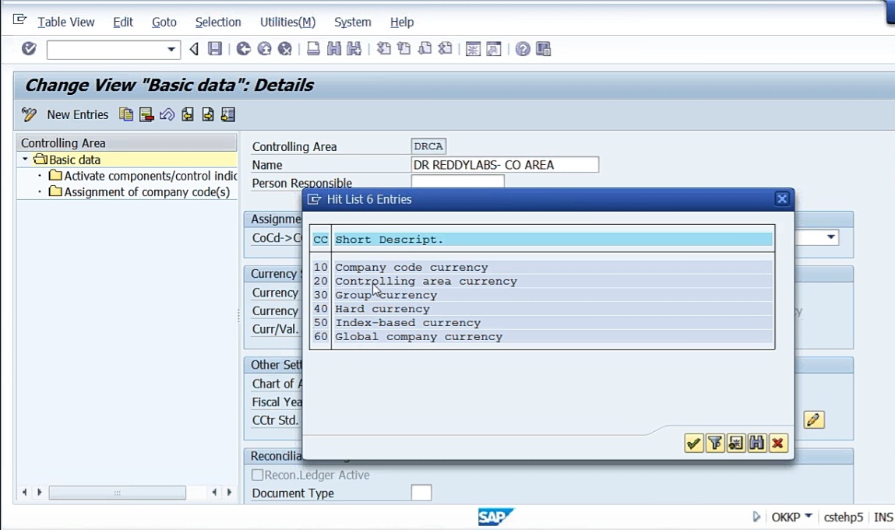Confirm selection with green checkmark in Hit List
895x530 pixels.
click(693, 444)
